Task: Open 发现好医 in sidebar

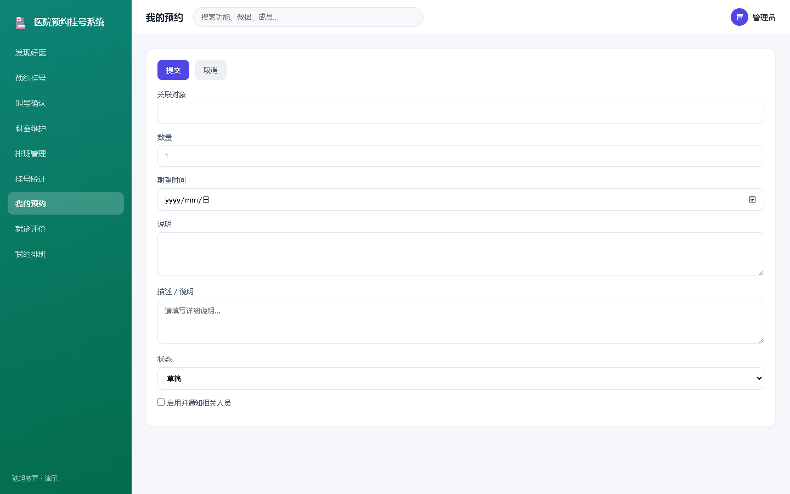Action: tap(66, 53)
